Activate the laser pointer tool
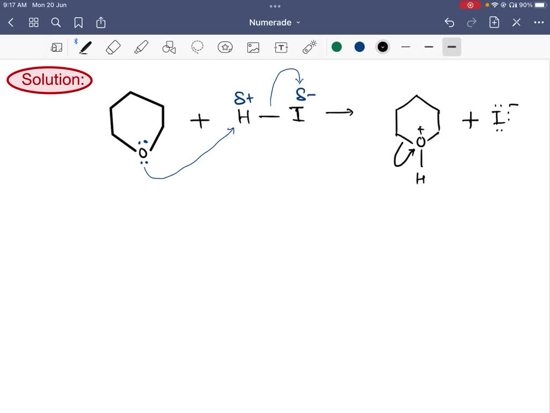The width and height of the screenshot is (550, 413). coord(309,47)
